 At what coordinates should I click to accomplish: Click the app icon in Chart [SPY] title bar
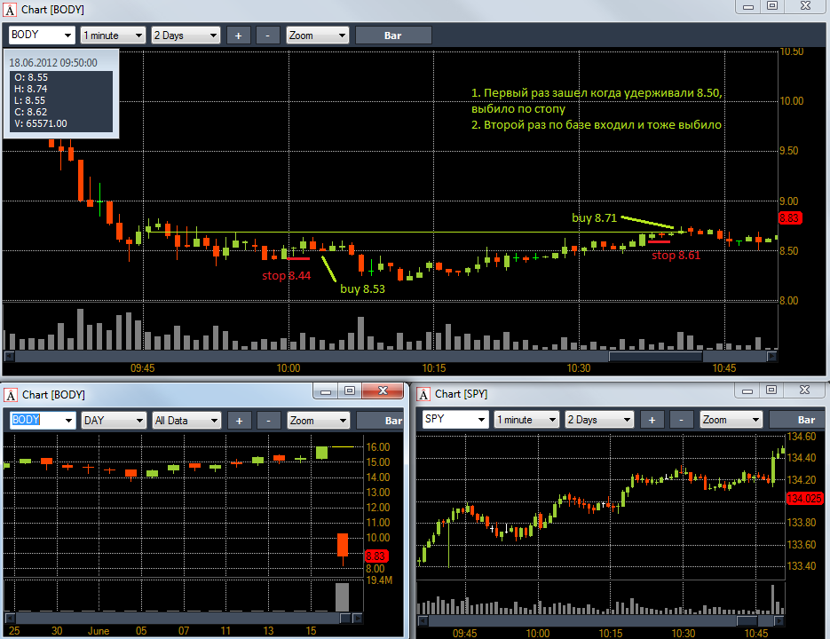(423, 394)
